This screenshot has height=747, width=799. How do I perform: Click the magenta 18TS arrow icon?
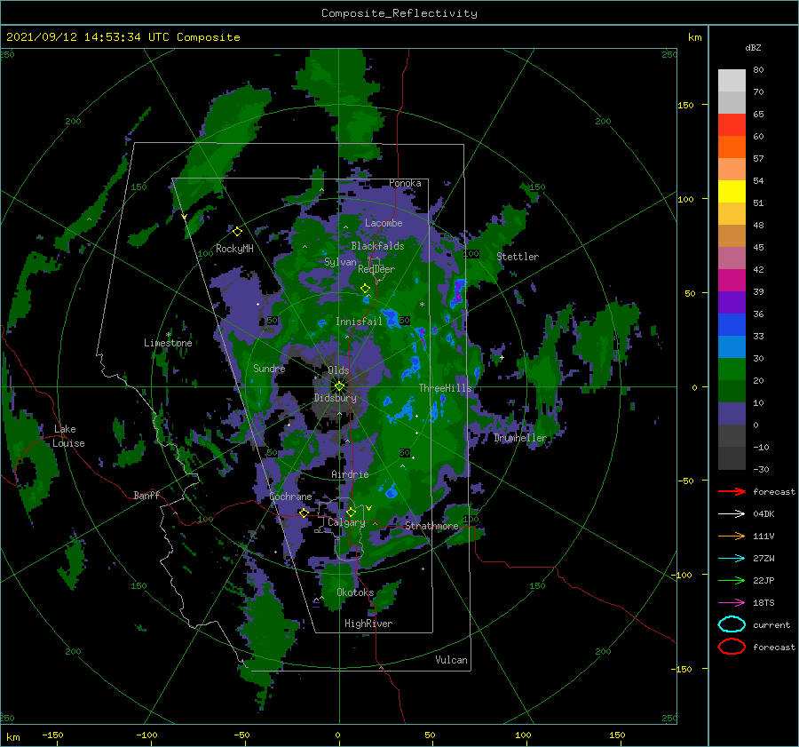click(x=732, y=603)
